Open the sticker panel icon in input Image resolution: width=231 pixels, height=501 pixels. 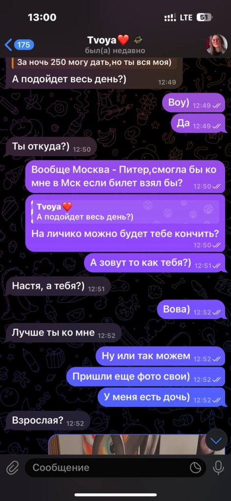click(196, 468)
